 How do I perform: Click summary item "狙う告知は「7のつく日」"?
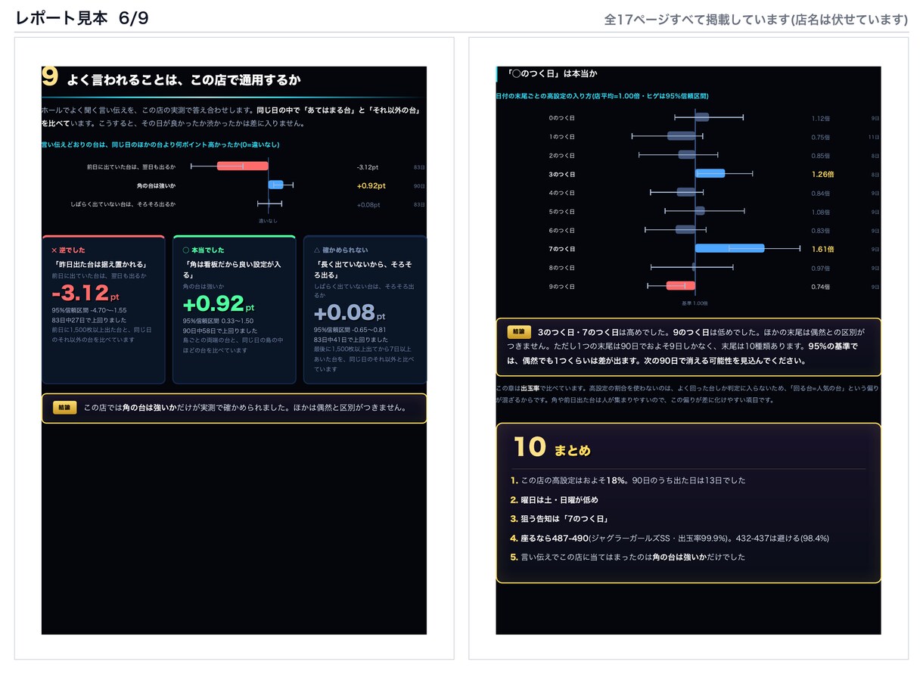[560, 519]
